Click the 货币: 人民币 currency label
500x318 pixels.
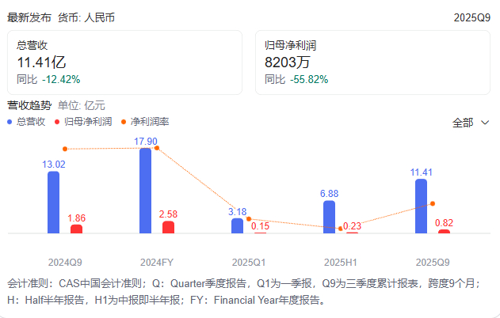coord(86,18)
